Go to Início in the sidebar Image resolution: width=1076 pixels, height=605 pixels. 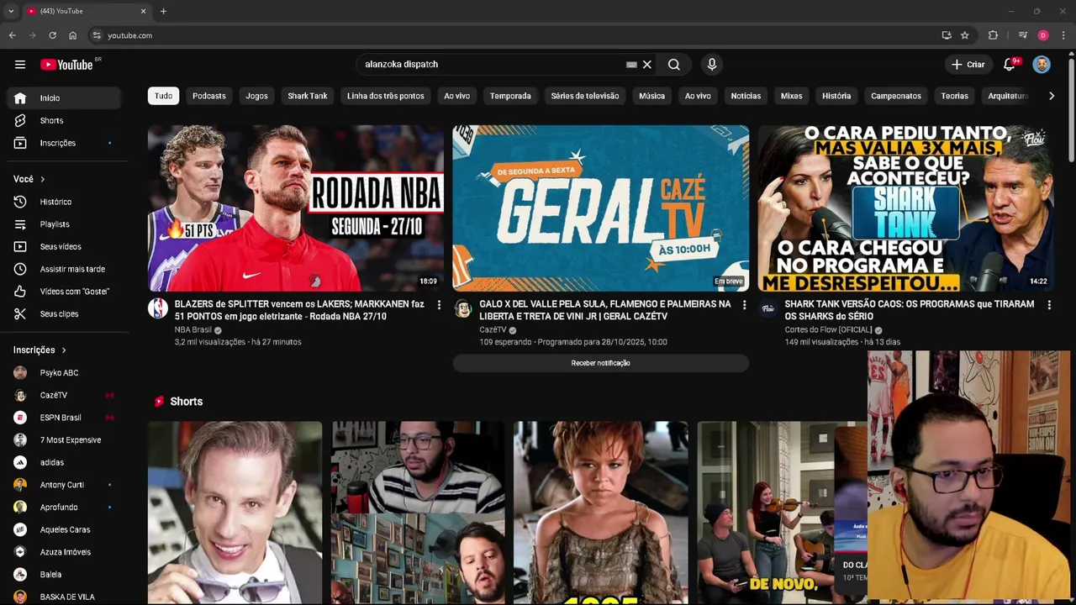coord(64,98)
